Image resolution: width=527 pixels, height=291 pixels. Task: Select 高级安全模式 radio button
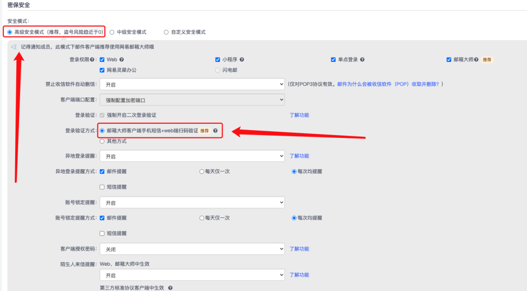pos(10,32)
